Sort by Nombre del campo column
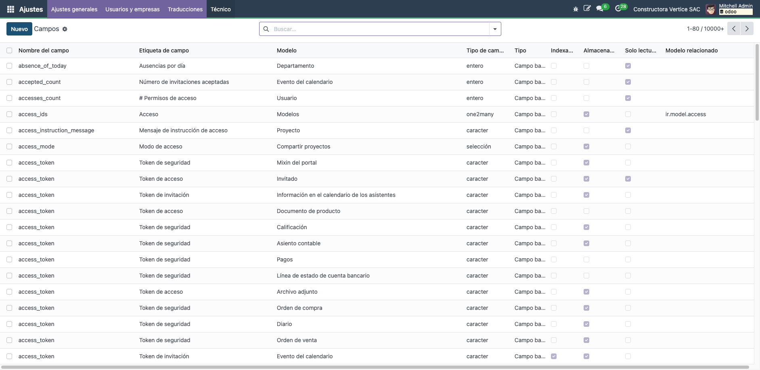The image size is (760, 370). [44, 50]
